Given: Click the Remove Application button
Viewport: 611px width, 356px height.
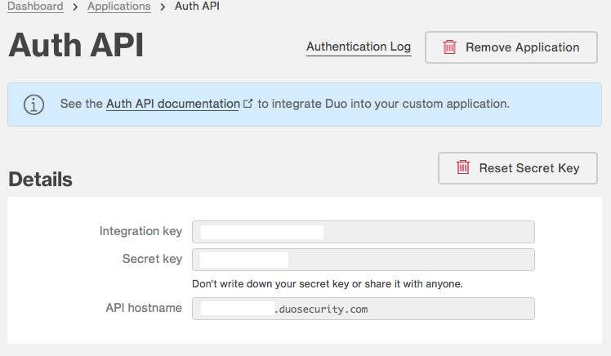Looking at the screenshot, I should pos(511,47).
